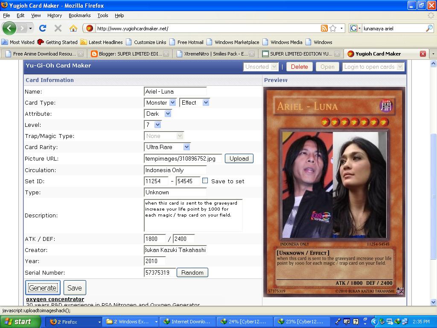Open the Ultra Rare rarity dropdown

tap(167, 147)
